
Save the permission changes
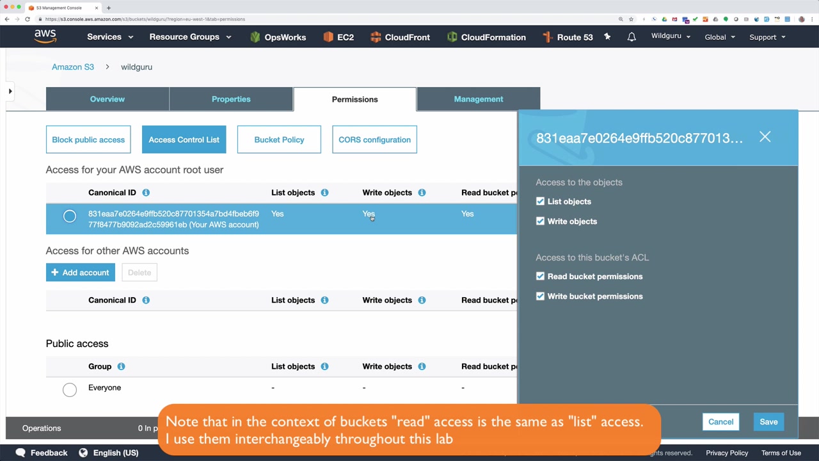coord(769,422)
